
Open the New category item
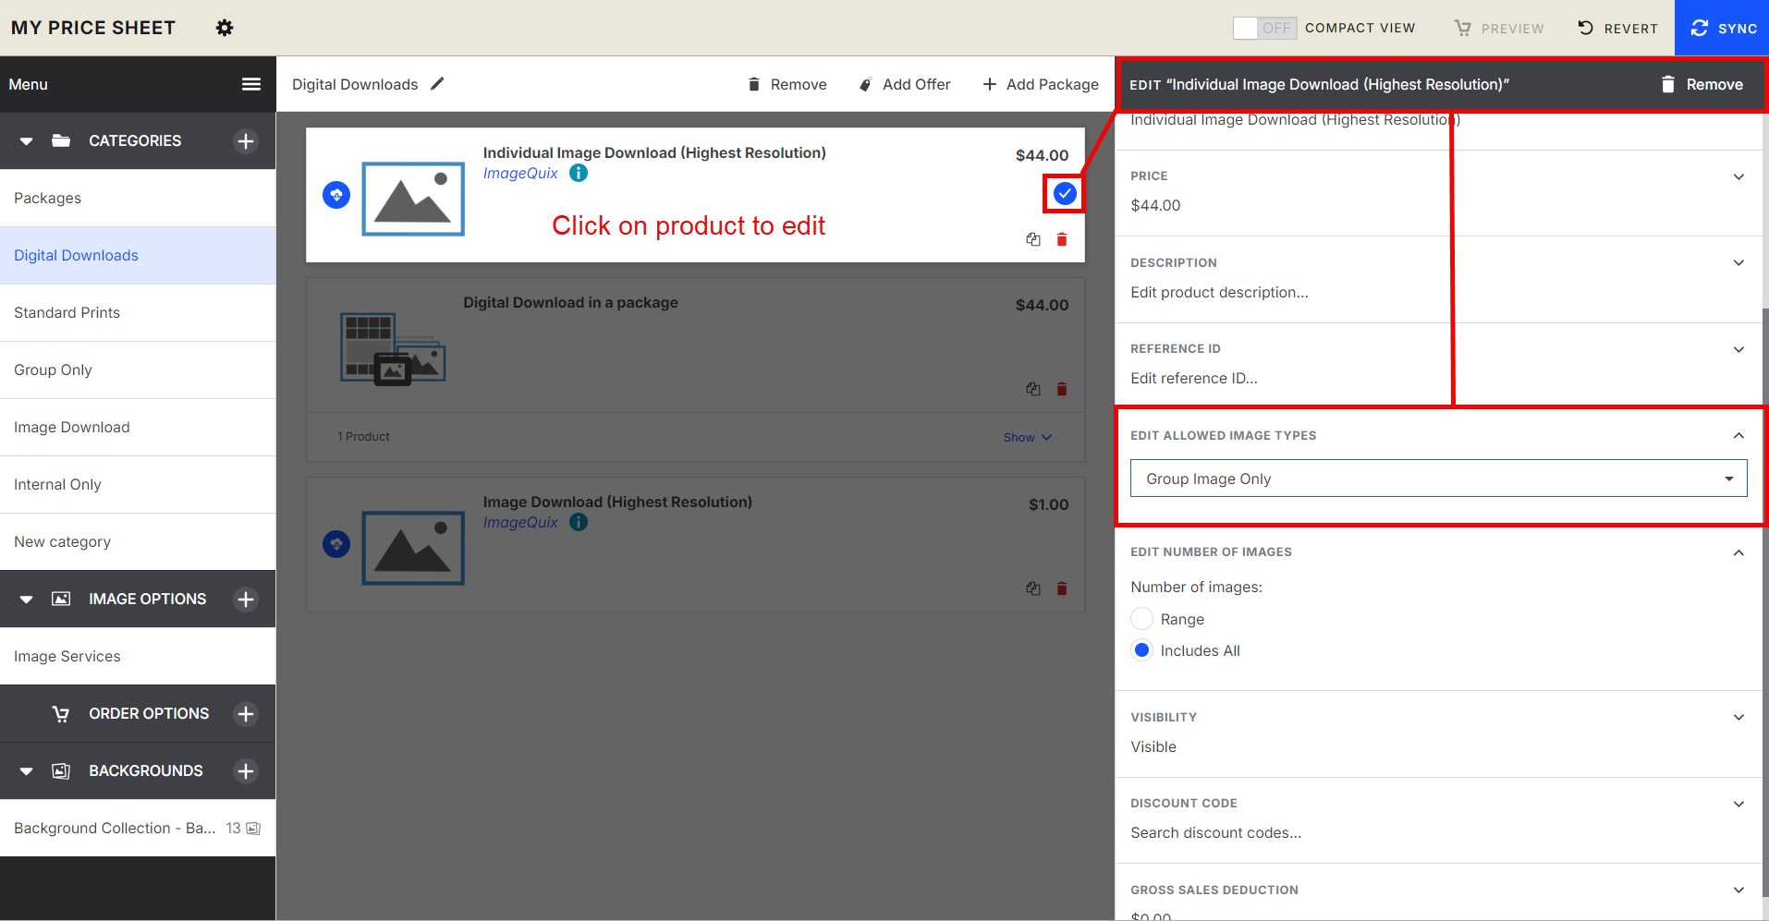coord(138,542)
